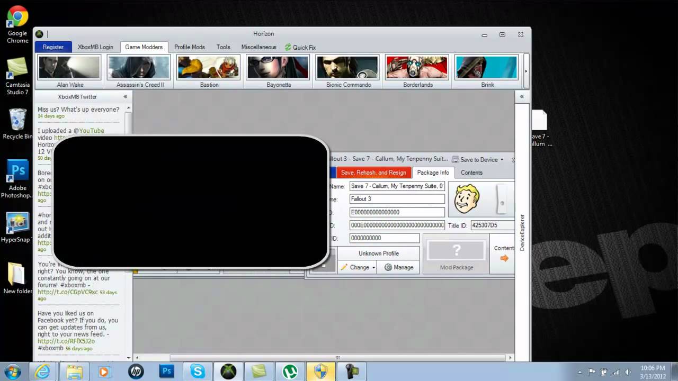Image resolution: width=678 pixels, height=381 pixels.
Task: Click the 0000000000 console ID field
Action: (385, 238)
